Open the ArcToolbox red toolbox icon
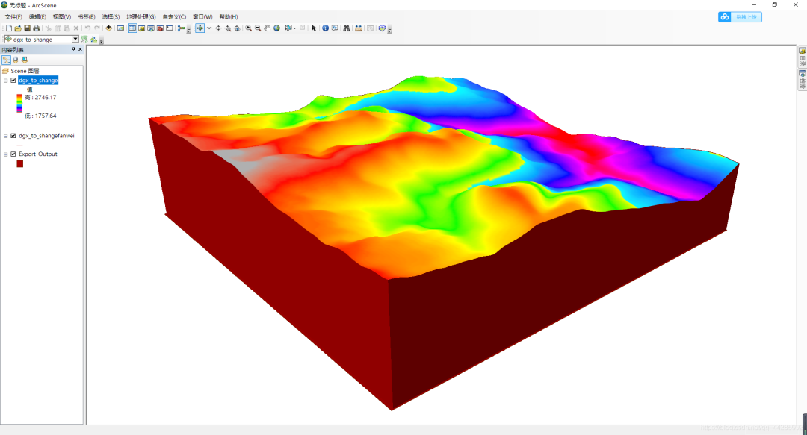Viewport: 807px width, 435px height. (x=160, y=28)
